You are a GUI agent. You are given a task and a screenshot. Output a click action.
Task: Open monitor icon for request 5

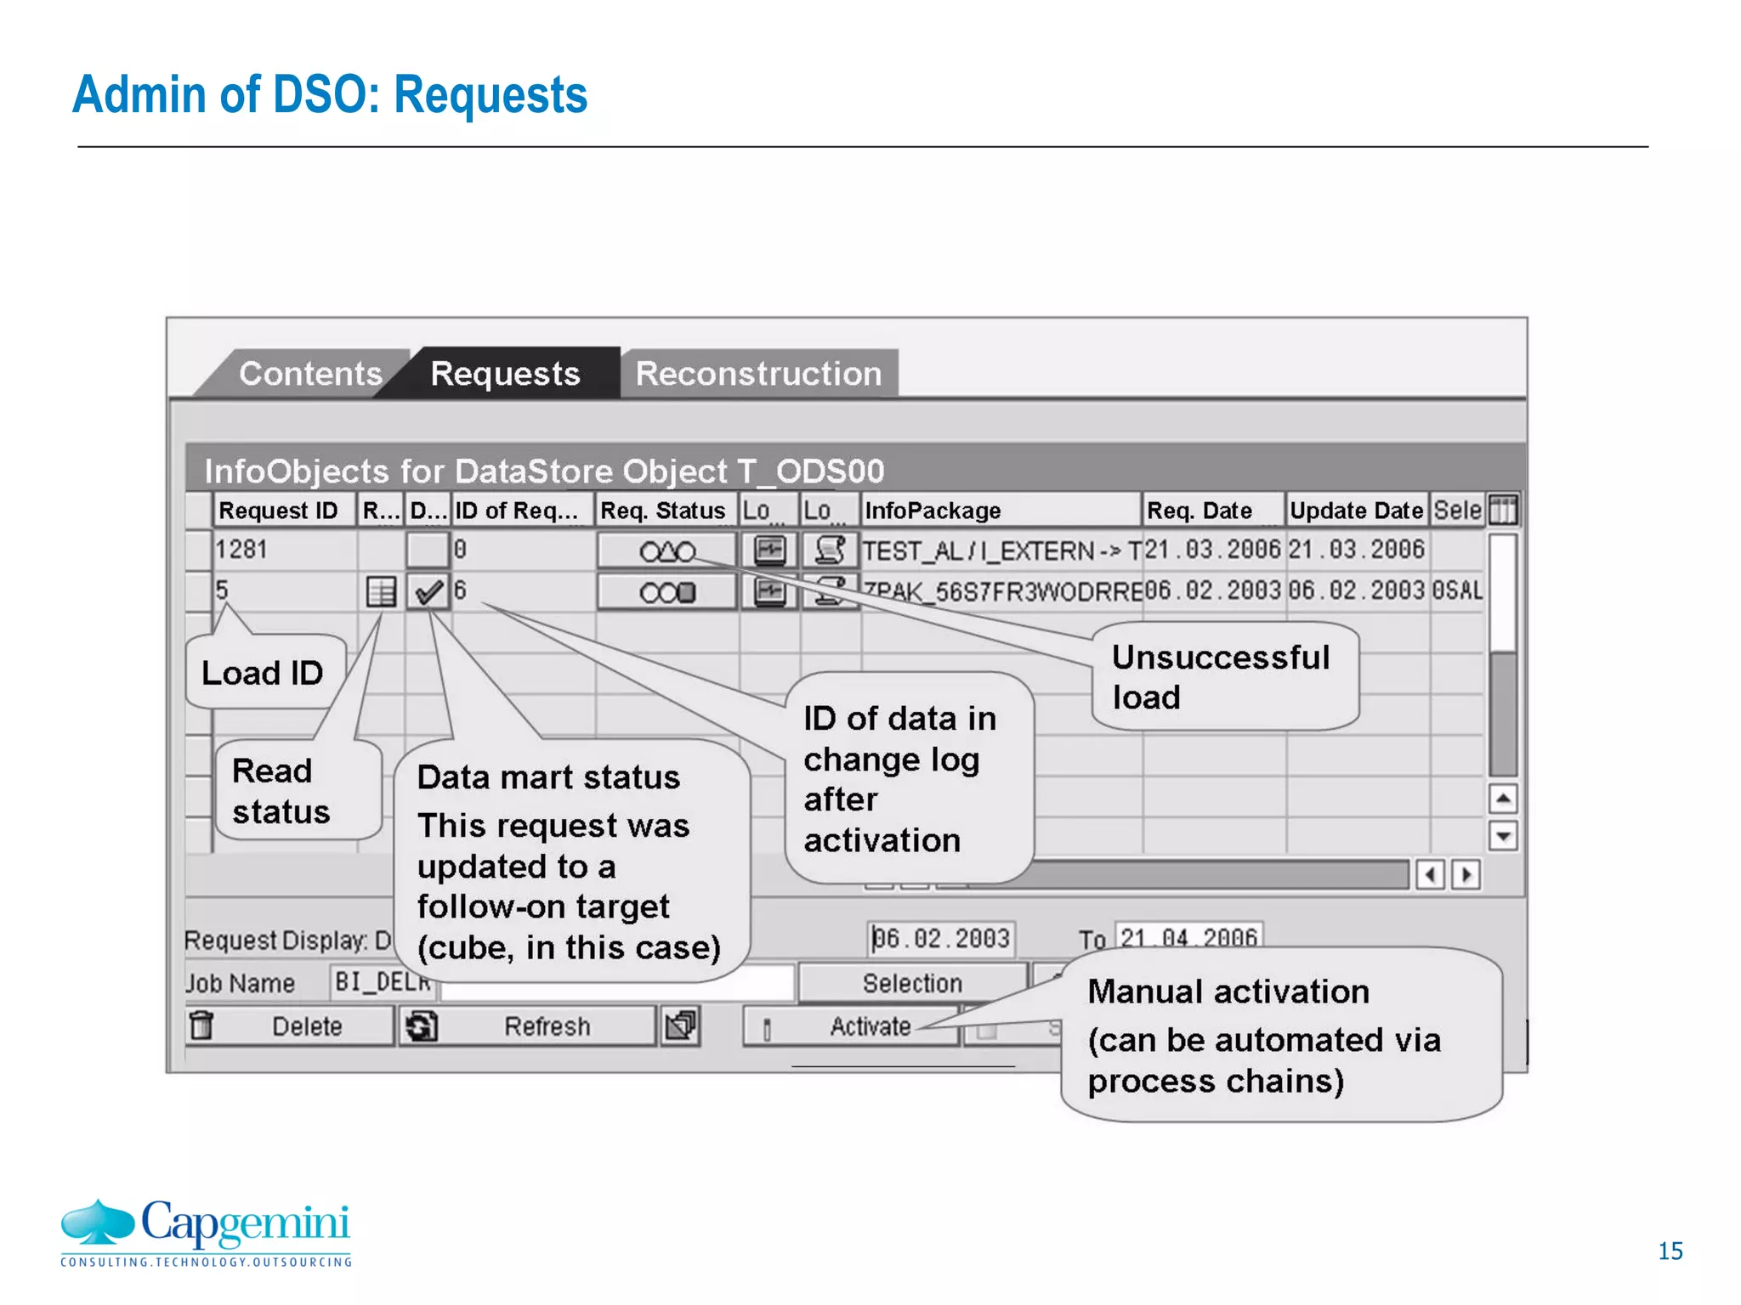pos(769,591)
